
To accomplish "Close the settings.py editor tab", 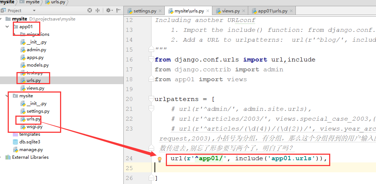I will coord(160,11).
